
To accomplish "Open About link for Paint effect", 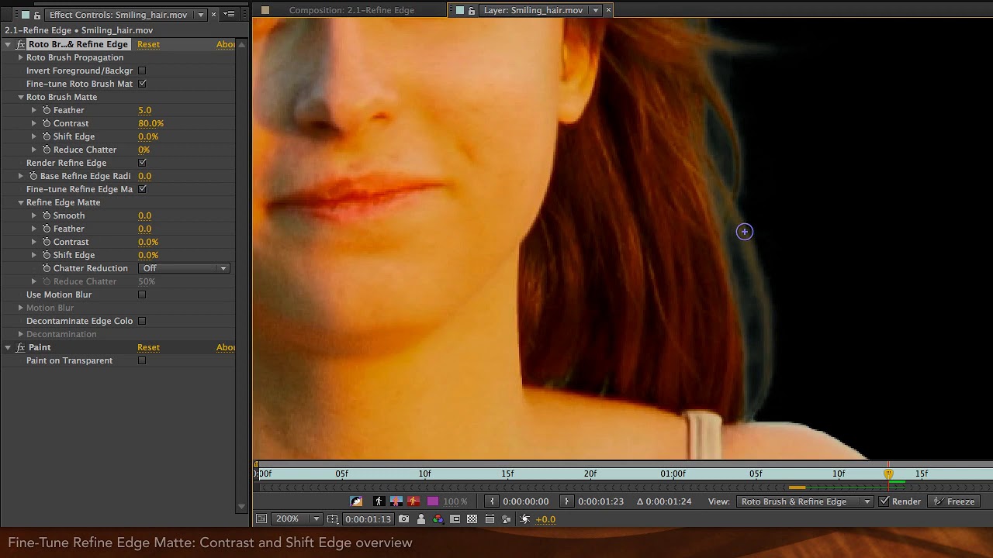I will tap(225, 347).
